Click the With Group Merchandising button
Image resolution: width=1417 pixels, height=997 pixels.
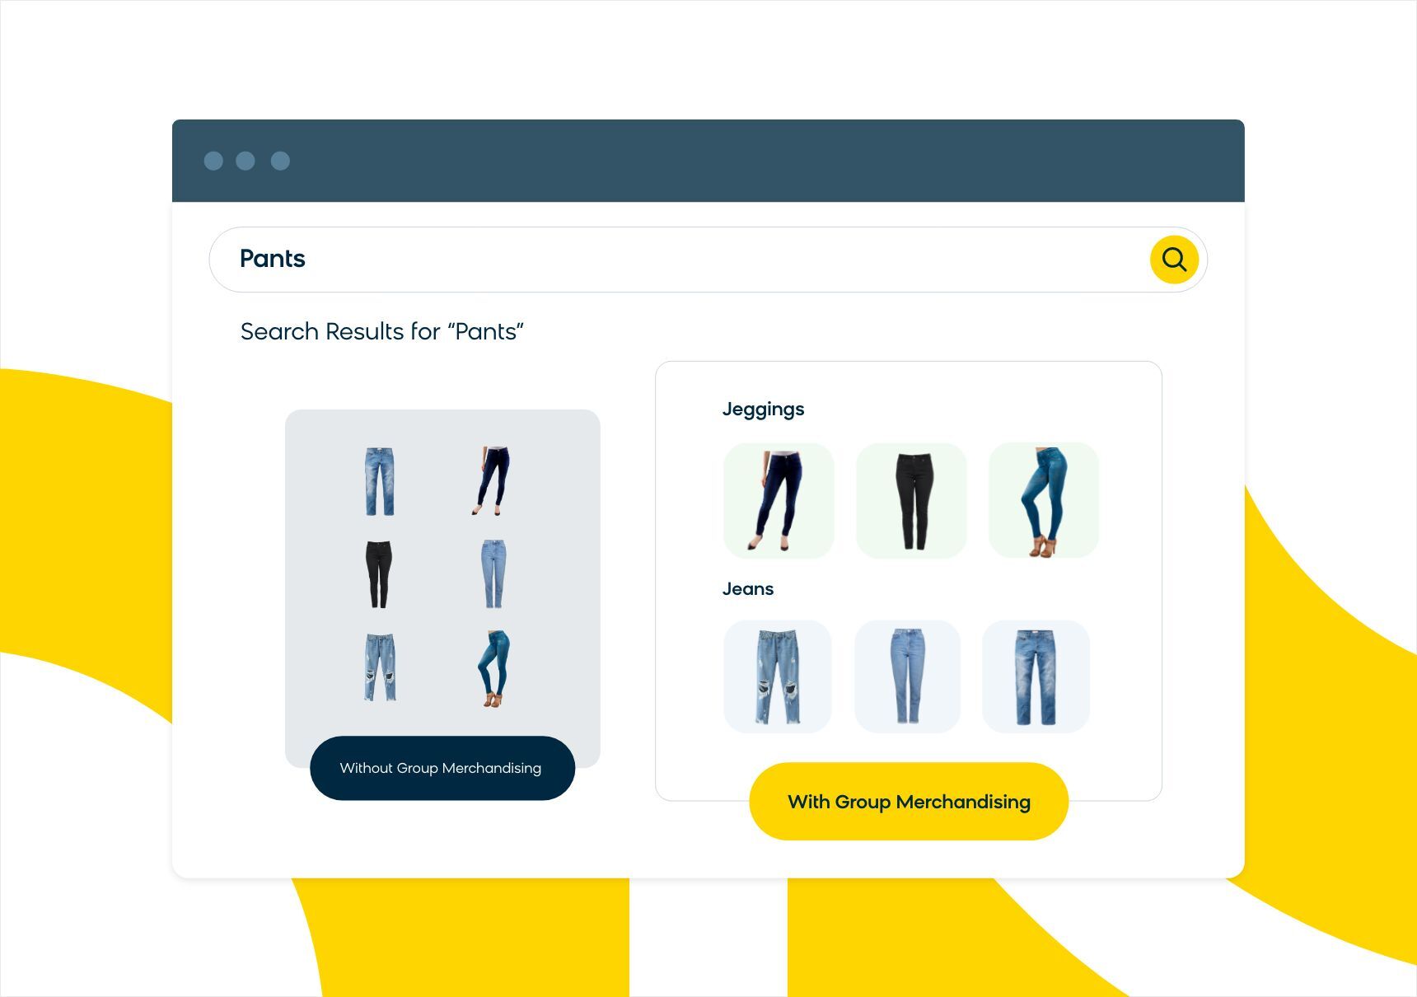(909, 802)
